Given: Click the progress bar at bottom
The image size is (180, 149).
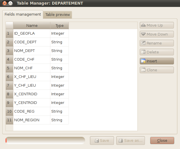Looking at the screenshot, I should click(x=45, y=141).
